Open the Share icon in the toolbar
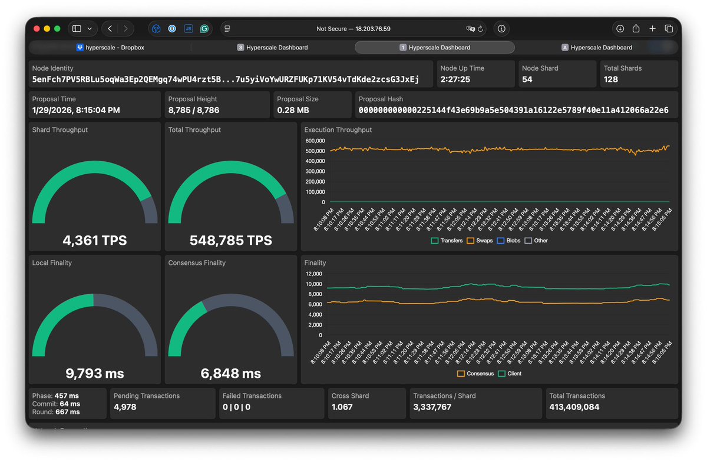 tap(636, 28)
